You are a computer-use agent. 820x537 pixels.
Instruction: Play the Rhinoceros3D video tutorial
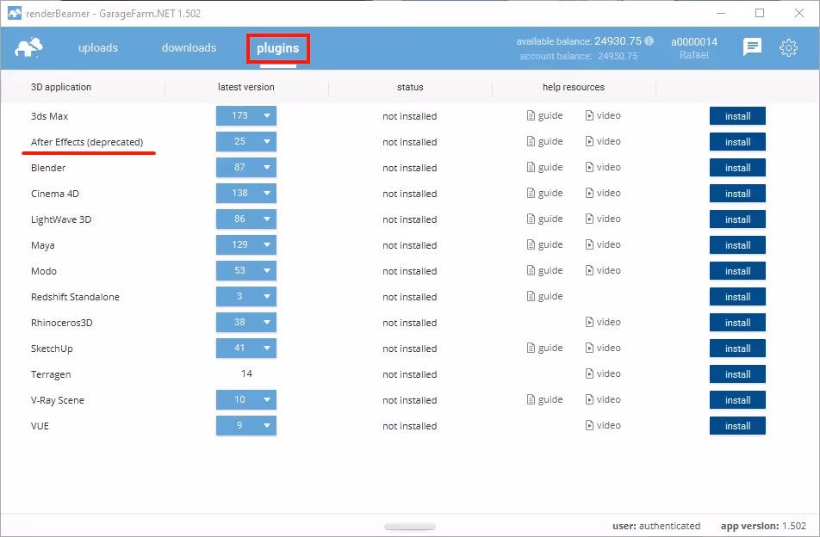(603, 323)
